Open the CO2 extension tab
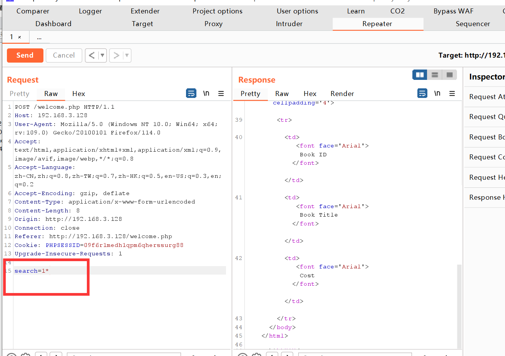505x356 pixels. tap(397, 11)
